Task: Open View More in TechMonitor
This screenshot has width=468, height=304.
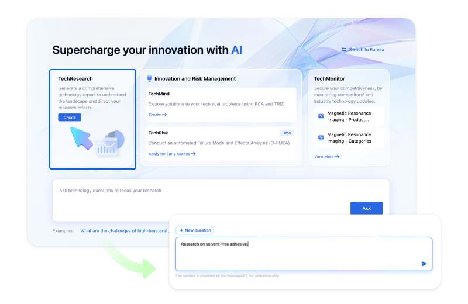Action: tap(326, 157)
